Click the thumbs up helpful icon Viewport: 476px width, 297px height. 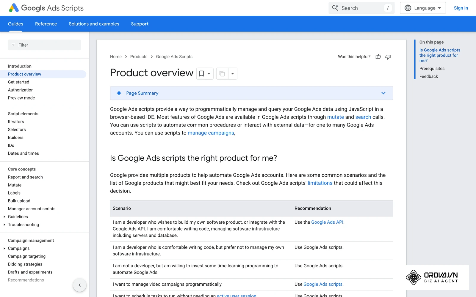[378, 57]
